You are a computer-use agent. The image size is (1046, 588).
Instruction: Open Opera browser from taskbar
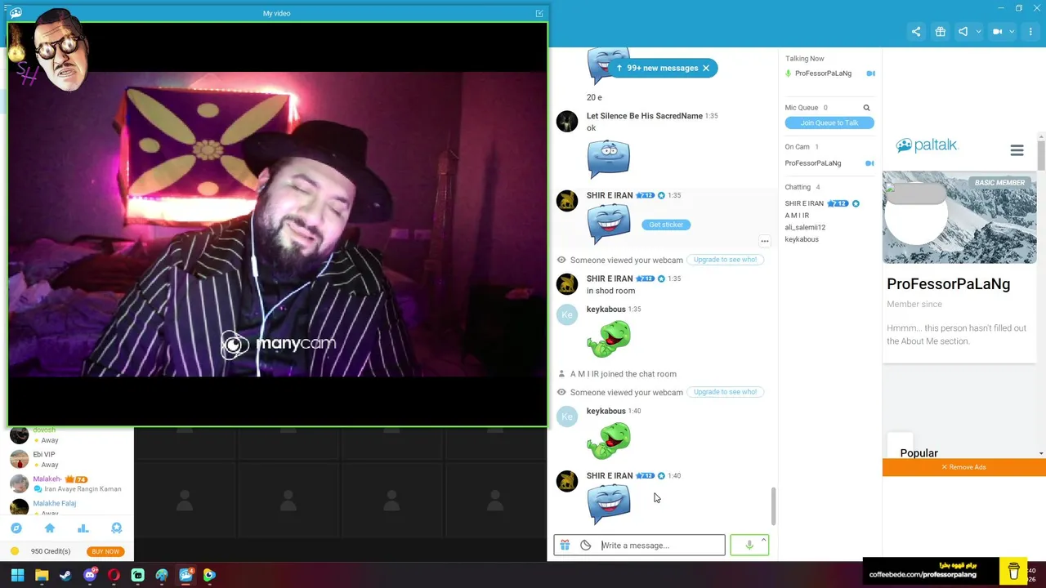tap(114, 575)
